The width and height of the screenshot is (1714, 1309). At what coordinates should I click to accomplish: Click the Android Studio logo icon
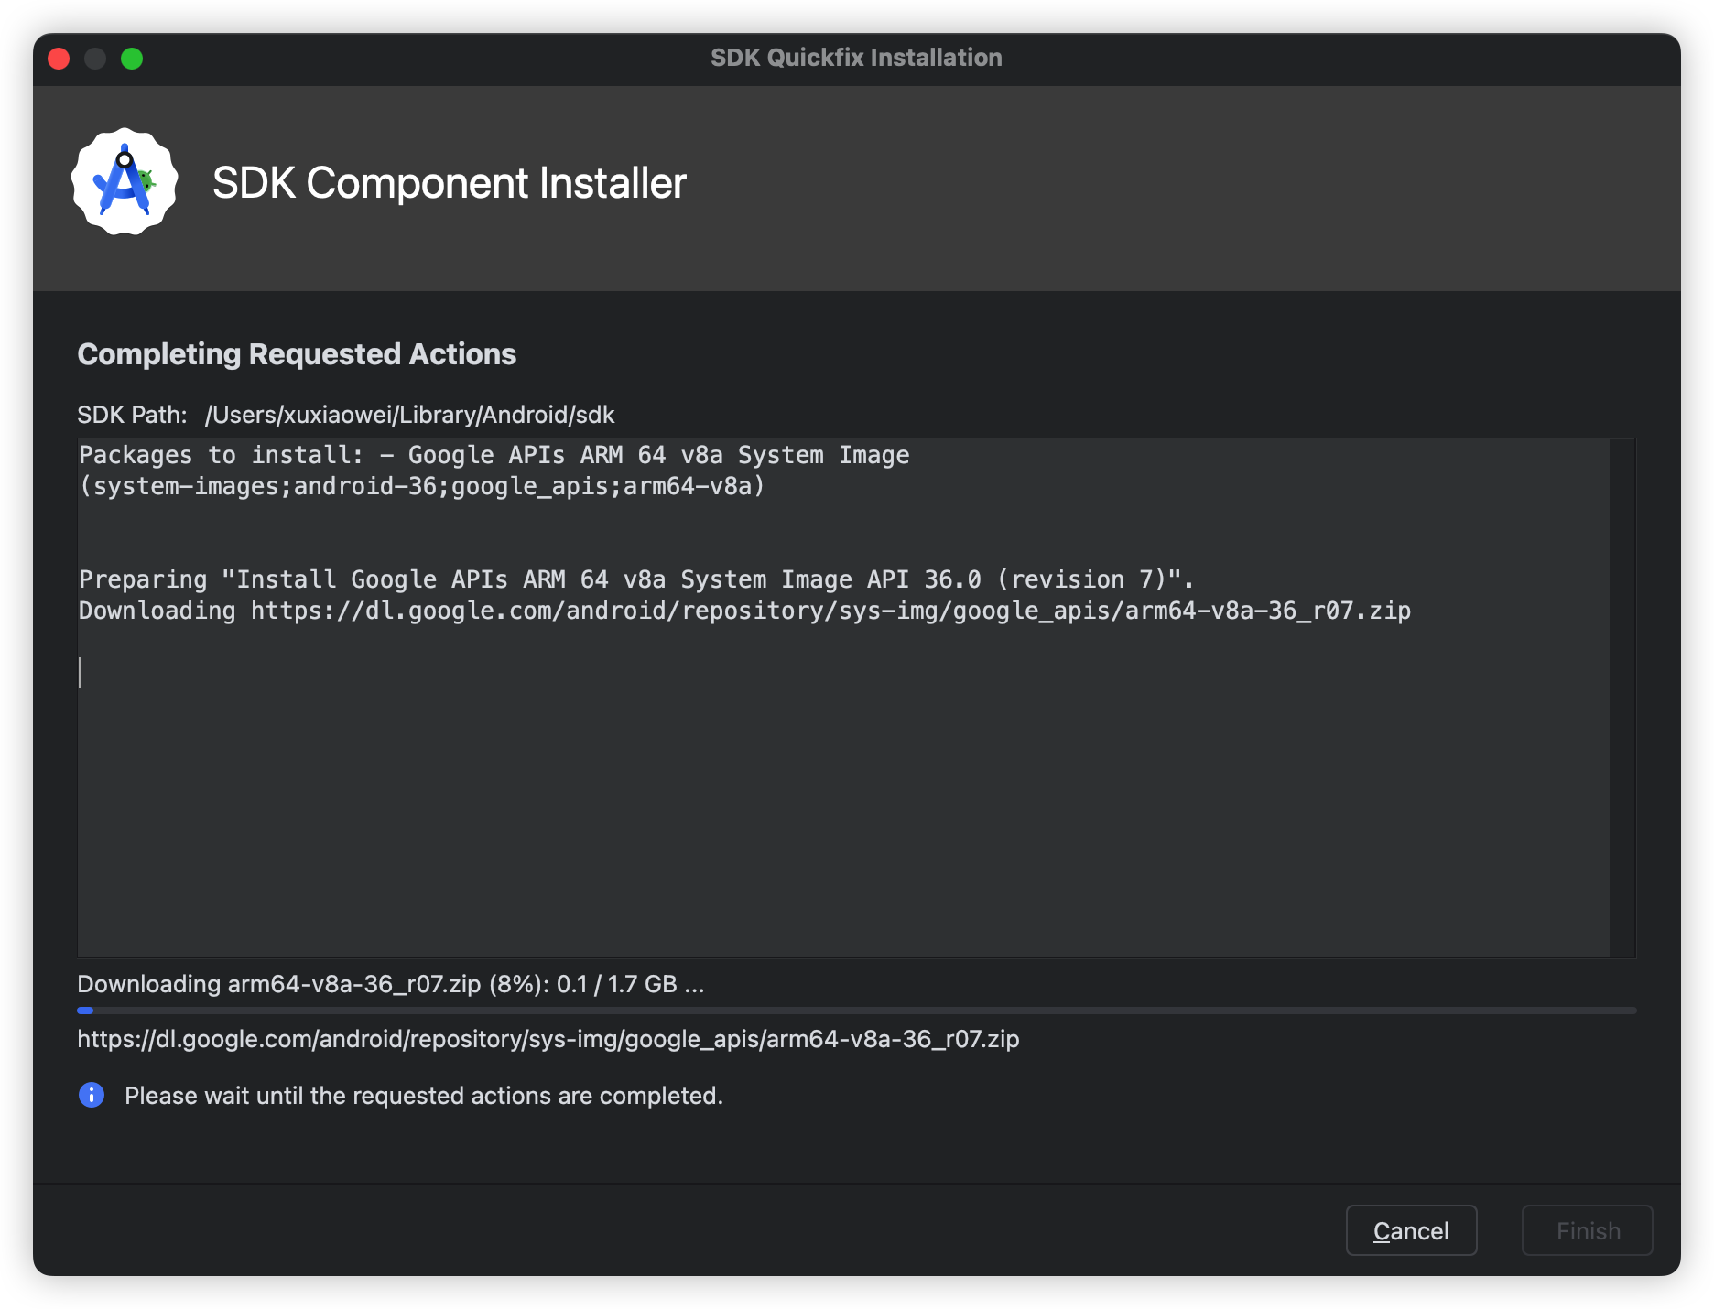coord(125,181)
